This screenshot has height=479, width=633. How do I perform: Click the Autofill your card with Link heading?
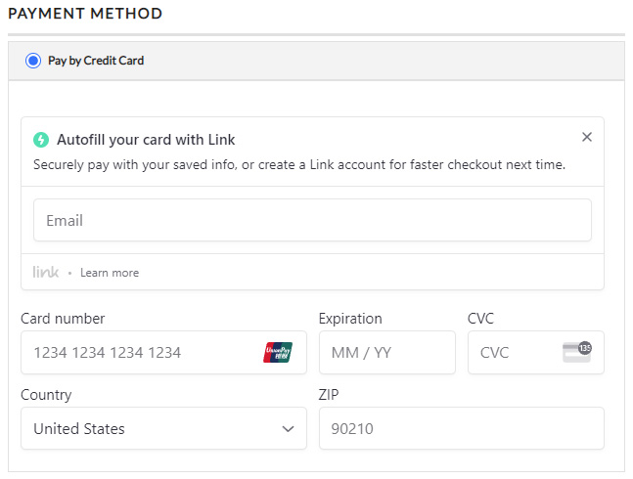point(146,140)
